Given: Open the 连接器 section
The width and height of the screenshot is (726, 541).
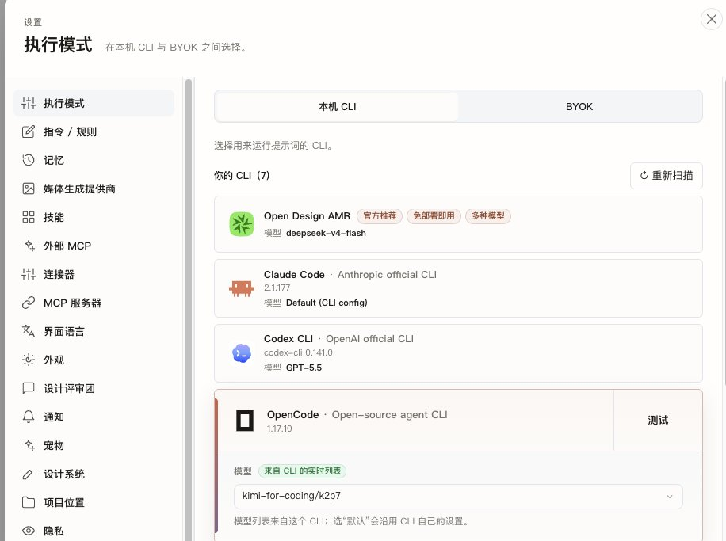Looking at the screenshot, I should 94,274.
